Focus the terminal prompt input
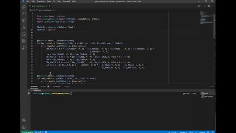 (71, 93)
